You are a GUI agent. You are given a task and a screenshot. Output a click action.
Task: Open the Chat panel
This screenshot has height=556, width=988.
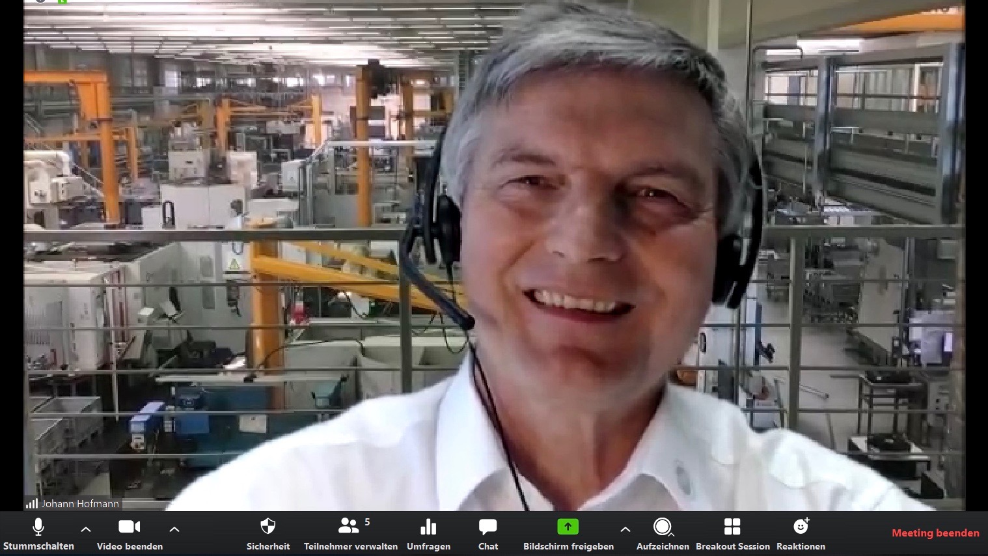(x=488, y=534)
